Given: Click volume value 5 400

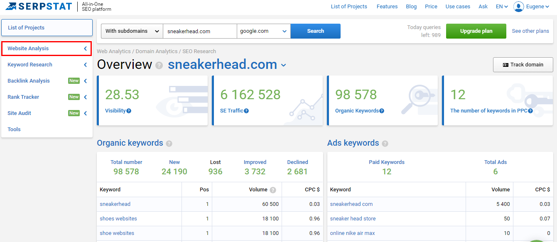Looking at the screenshot, I should coord(503,204).
